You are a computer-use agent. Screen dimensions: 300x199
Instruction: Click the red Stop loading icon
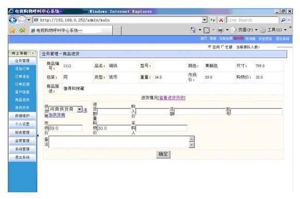221,20
